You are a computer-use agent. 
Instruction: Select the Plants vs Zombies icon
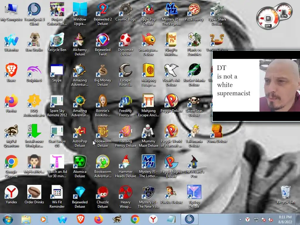coord(194,45)
